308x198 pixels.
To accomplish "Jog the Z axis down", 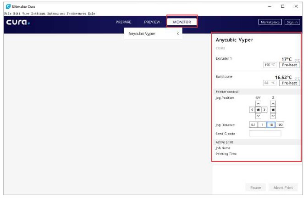I will click(273, 116).
